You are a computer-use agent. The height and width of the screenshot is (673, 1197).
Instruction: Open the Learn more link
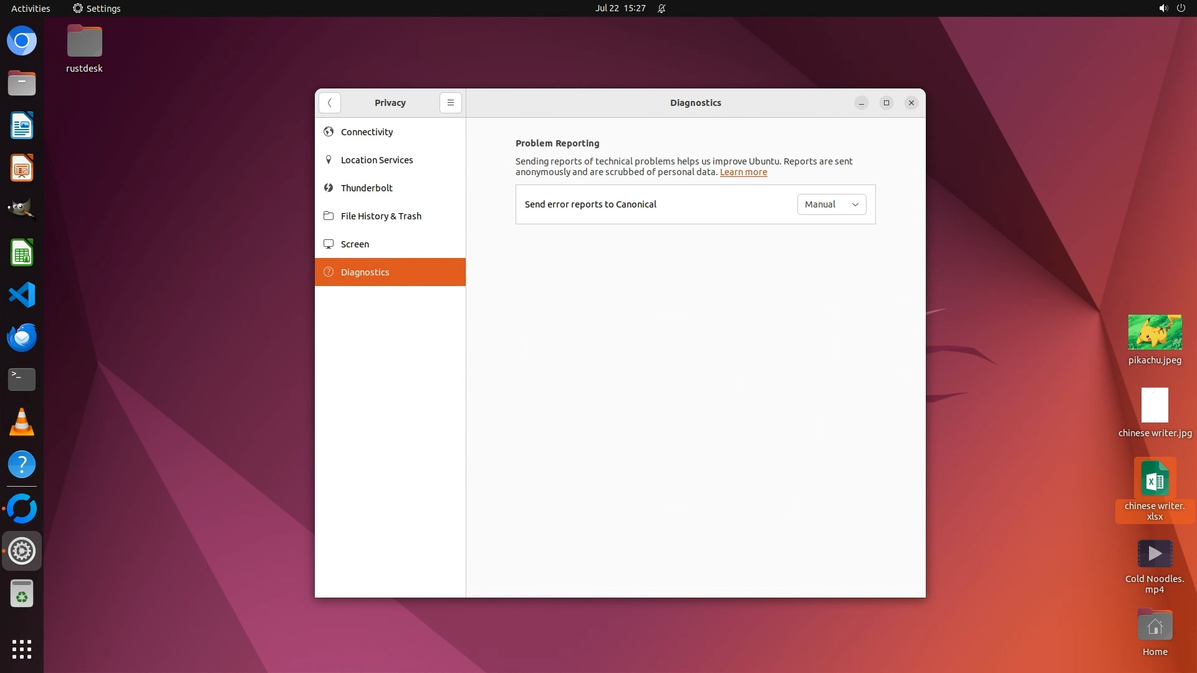[x=743, y=173]
